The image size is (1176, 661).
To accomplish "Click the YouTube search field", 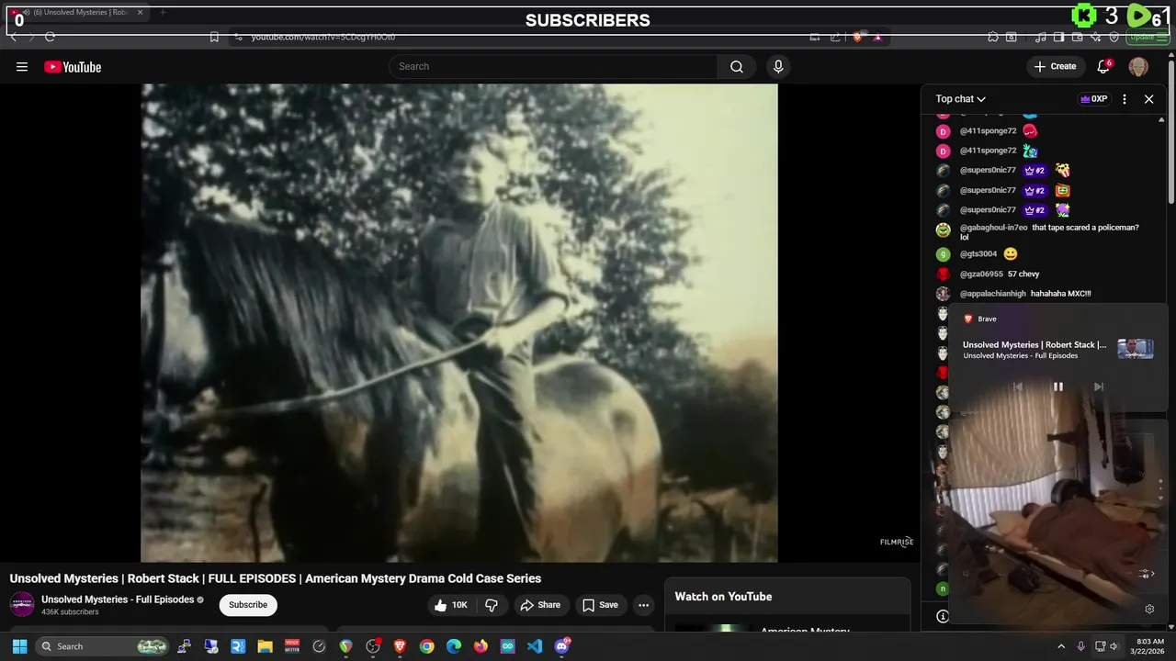I will point(553,66).
